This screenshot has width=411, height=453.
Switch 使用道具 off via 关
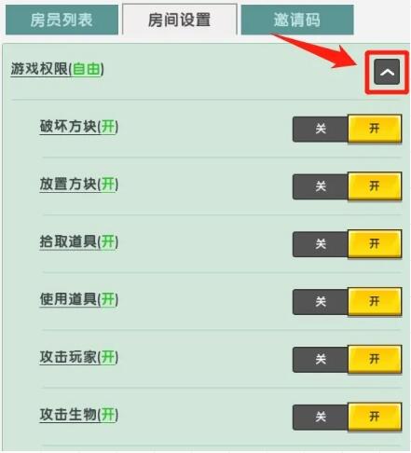click(320, 302)
